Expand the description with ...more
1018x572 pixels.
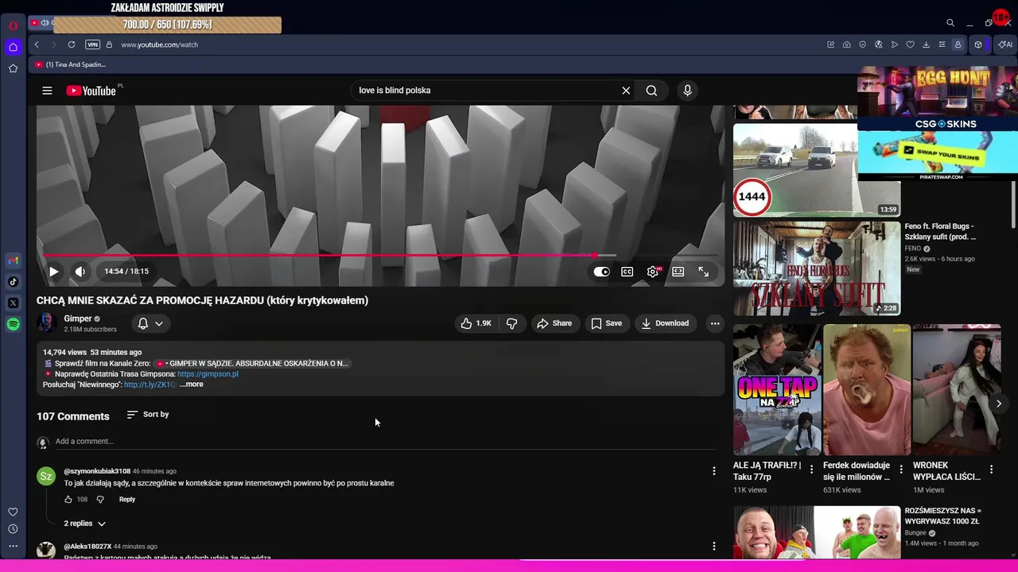click(x=192, y=385)
